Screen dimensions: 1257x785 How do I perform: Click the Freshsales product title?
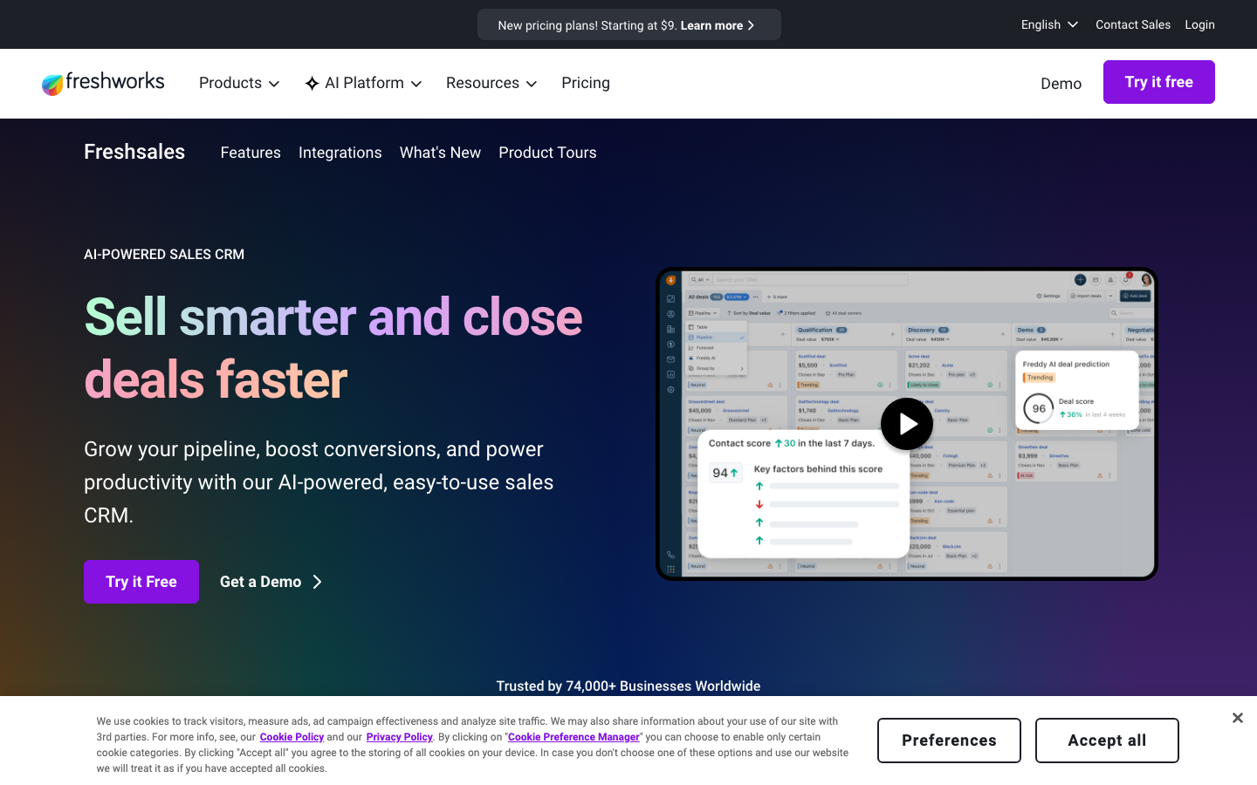pos(134,152)
